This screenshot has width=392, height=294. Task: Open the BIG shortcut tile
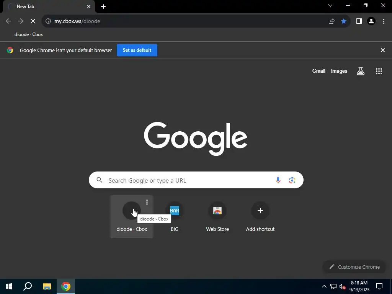pyautogui.click(x=175, y=217)
